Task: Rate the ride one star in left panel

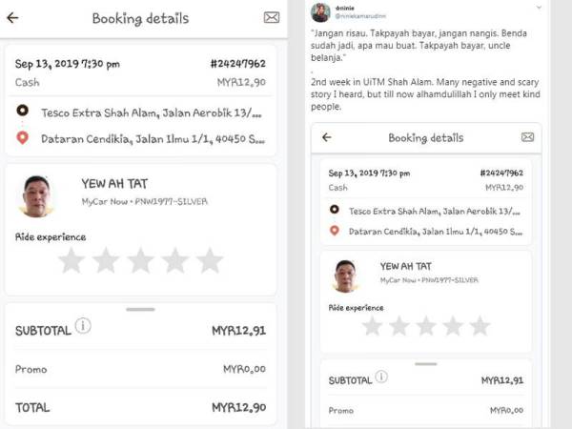Action: (71, 260)
